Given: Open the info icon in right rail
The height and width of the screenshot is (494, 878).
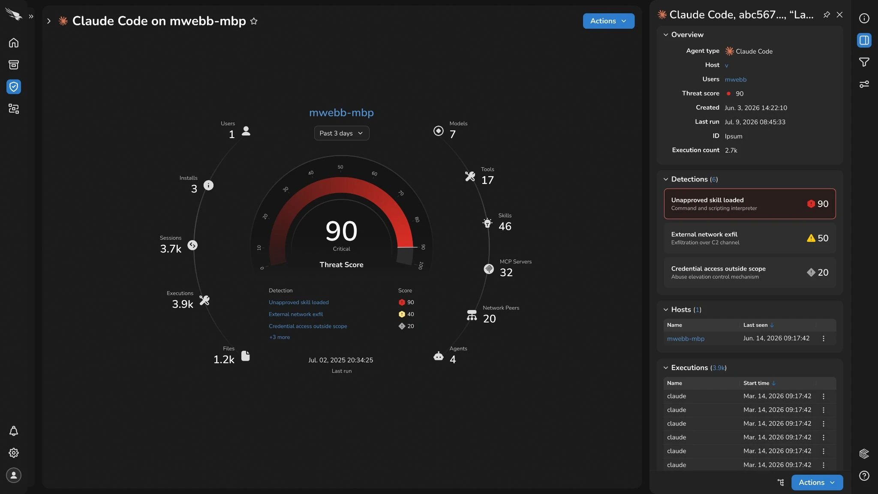Looking at the screenshot, I should [864, 18].
